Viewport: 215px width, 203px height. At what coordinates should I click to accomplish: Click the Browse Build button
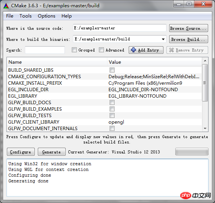coord(189,39)
